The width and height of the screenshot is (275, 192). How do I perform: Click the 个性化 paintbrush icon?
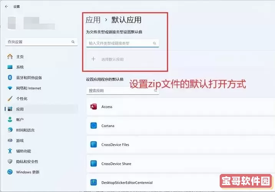pos(10,98)
